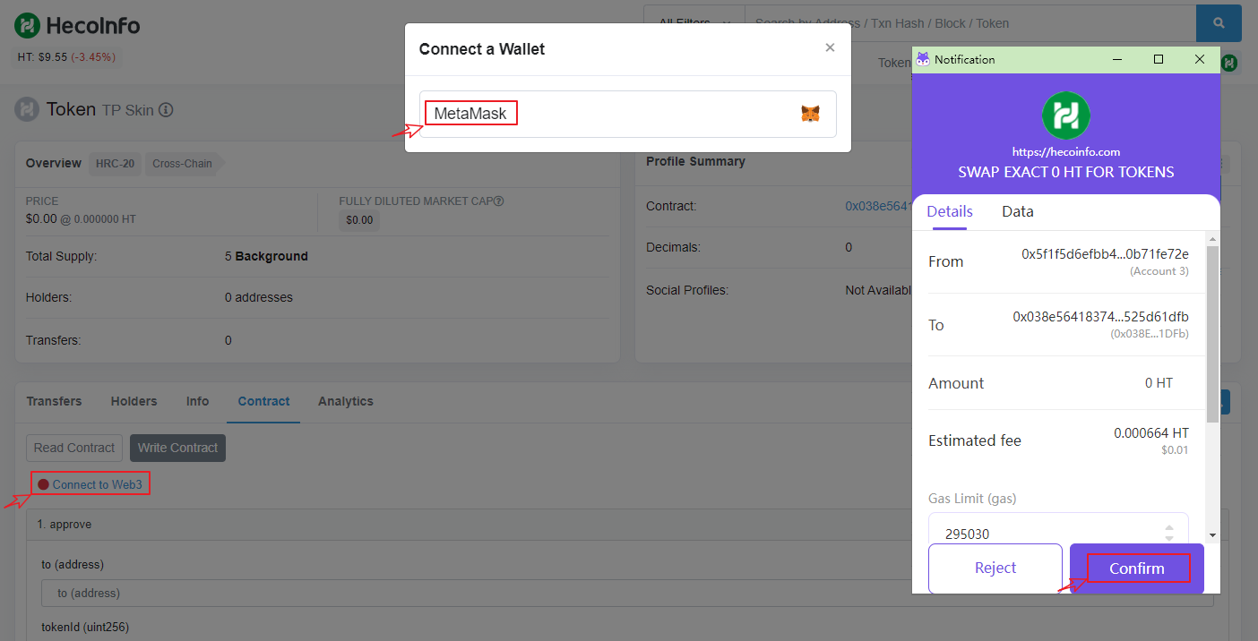1258x641 pixels.
Task: Select the Contract tab
Action: 263,401
